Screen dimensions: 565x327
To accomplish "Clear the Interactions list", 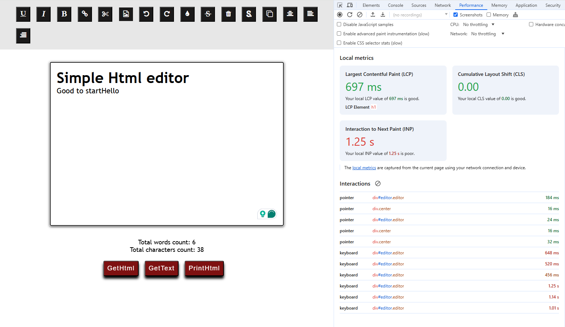I will point(378,183).
